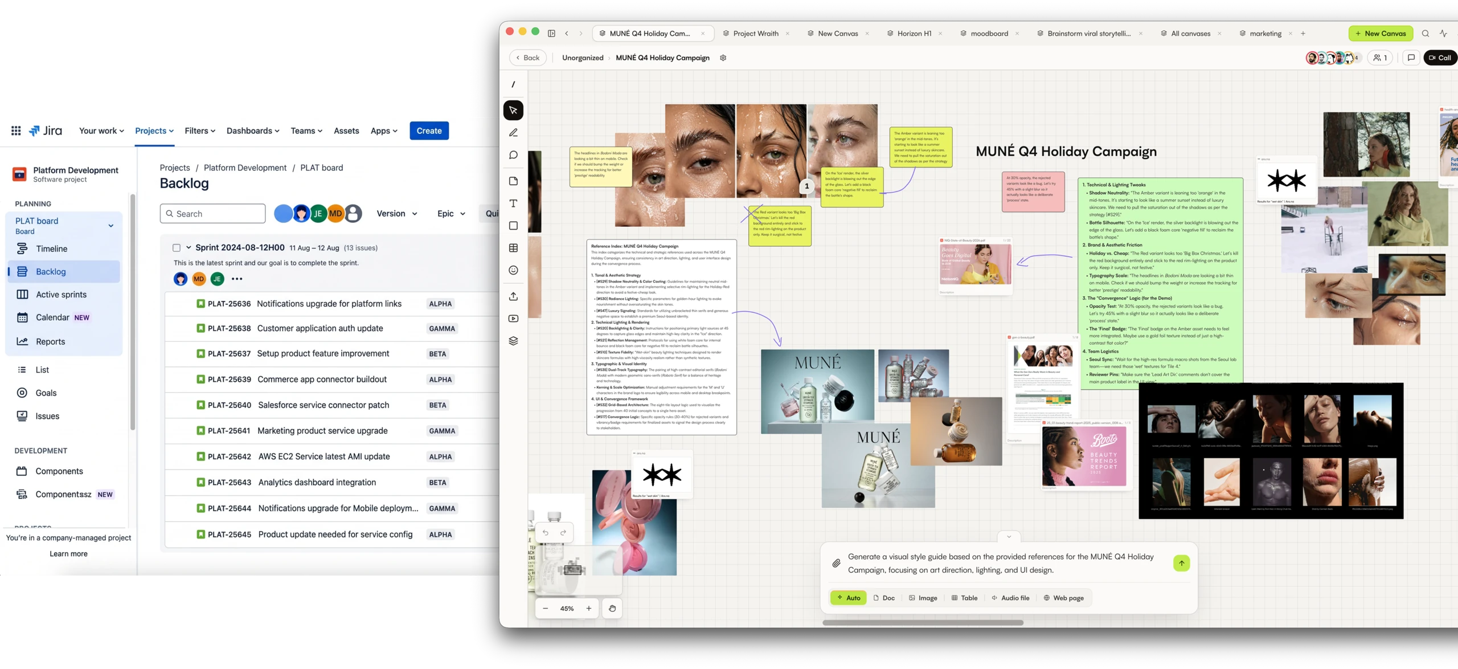Switch to the All canvases tab
This screenshot has width=1458, height=669.
(1190, 34)
